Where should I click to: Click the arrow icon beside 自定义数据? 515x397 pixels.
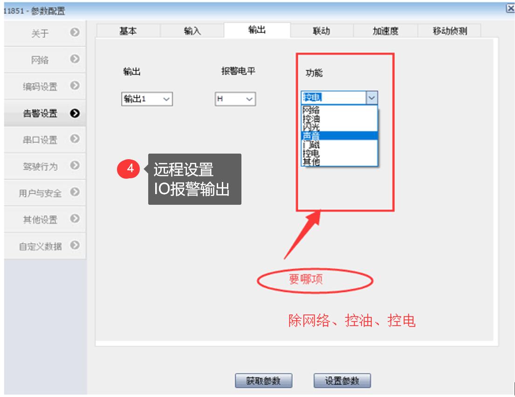(74, 245)
